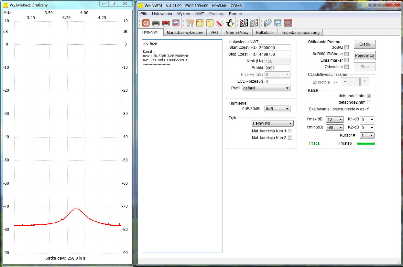Toggle the Linia marker checkbox
403x267 pixels.
click(x=346, y=60)
